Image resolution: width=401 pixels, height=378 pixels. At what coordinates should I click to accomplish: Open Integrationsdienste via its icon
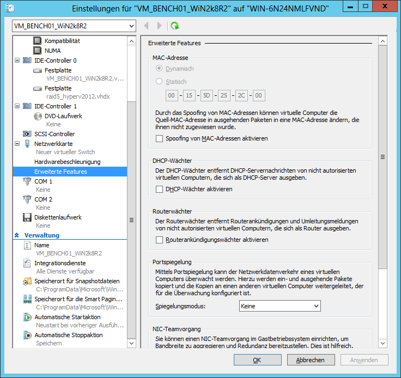click(27, 263)
